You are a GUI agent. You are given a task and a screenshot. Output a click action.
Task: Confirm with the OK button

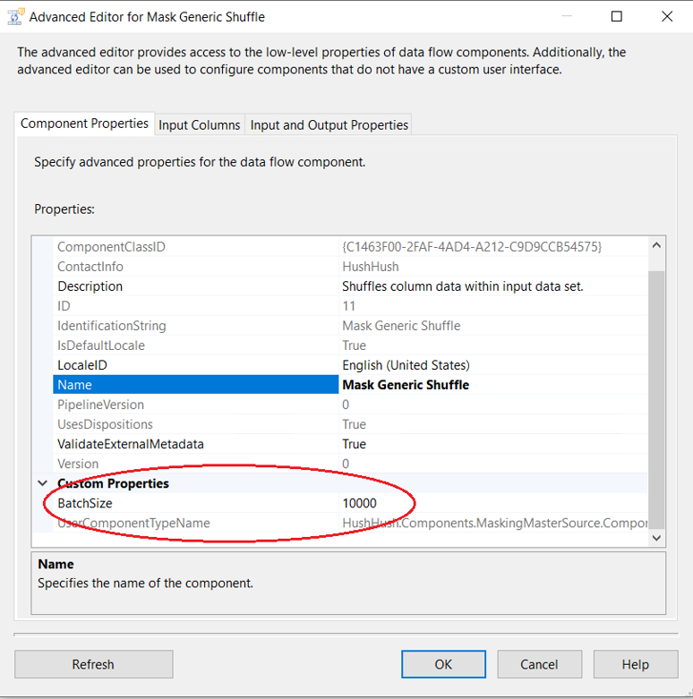[443, 664]
